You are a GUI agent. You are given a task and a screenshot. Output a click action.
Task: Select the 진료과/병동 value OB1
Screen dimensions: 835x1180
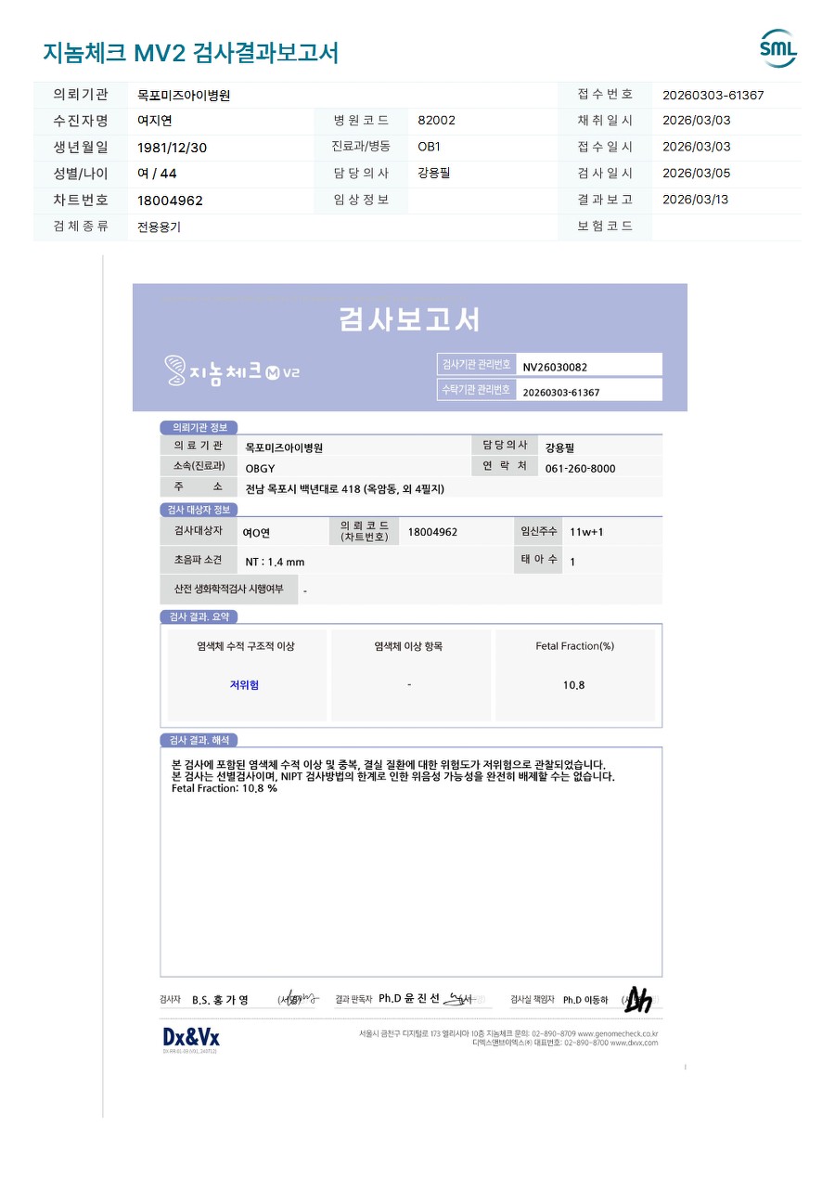coord(429,147)
